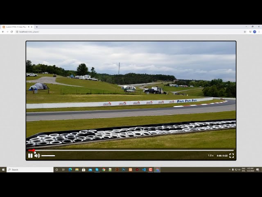Click the browser forward arrow
262x197 pixels.
tap(7, 32)
